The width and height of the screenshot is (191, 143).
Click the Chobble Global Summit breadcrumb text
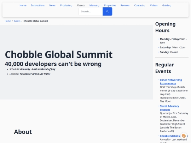pos(36,21)
